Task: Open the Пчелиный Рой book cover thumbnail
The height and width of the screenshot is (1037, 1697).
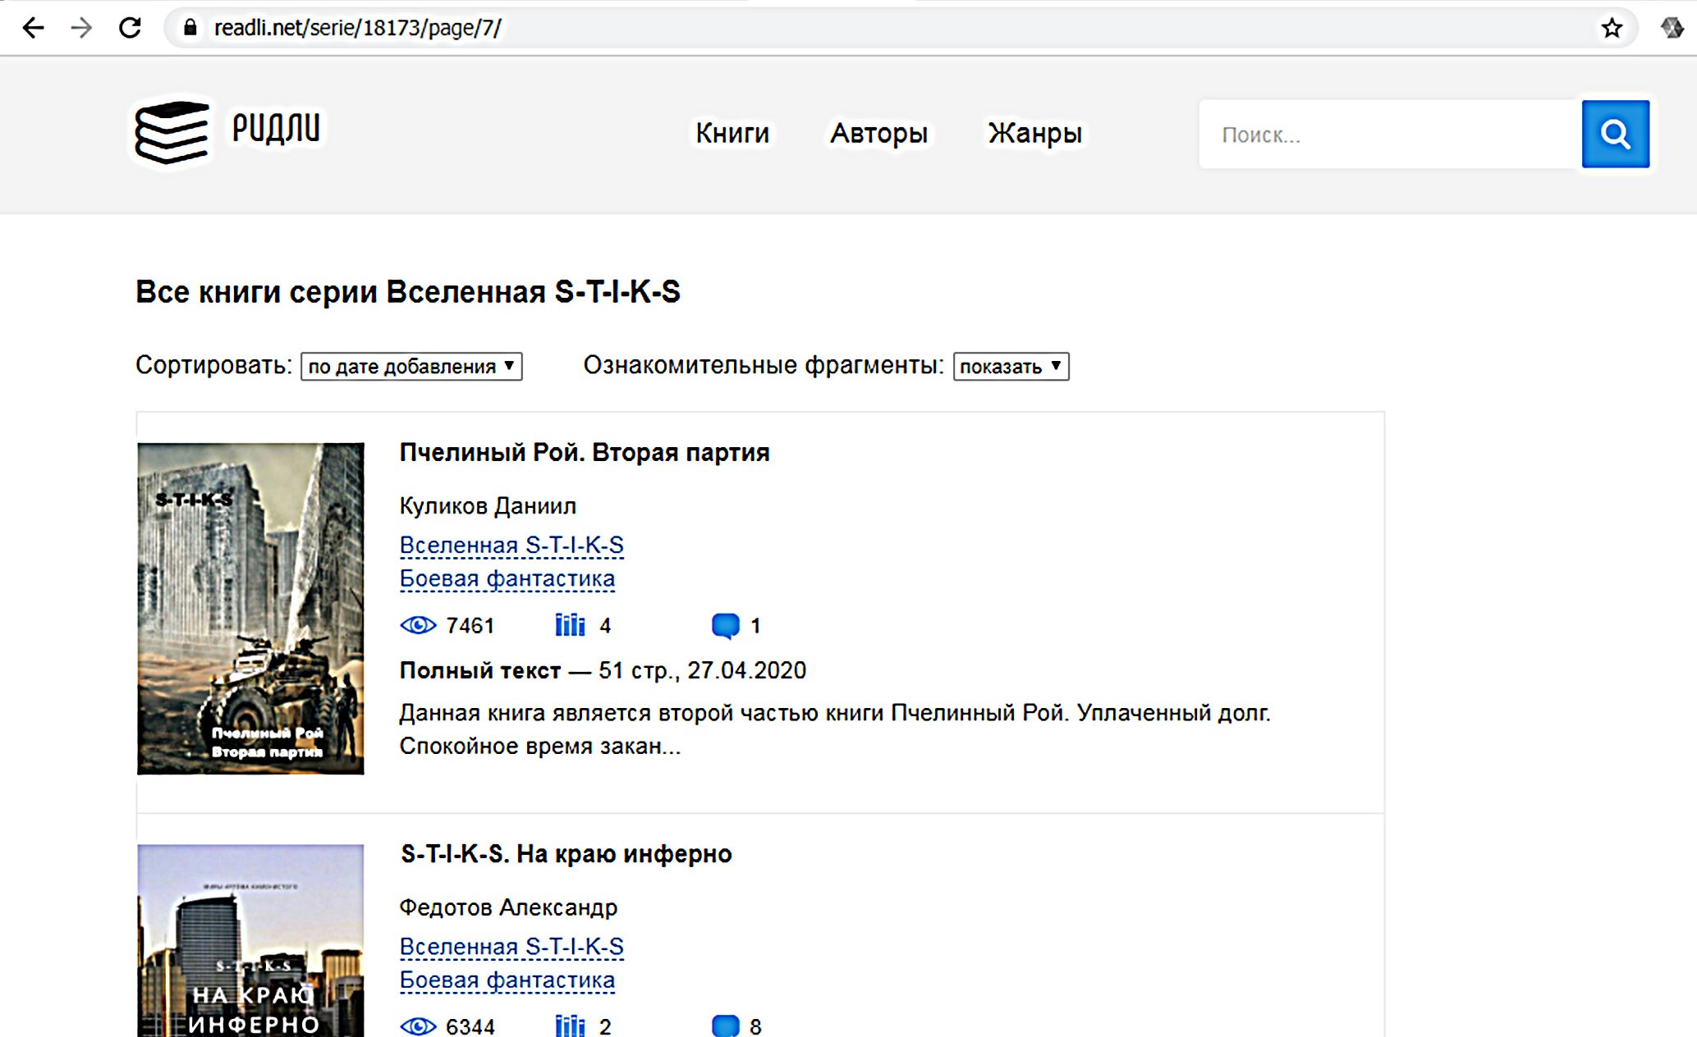Action: click(250, 609)
